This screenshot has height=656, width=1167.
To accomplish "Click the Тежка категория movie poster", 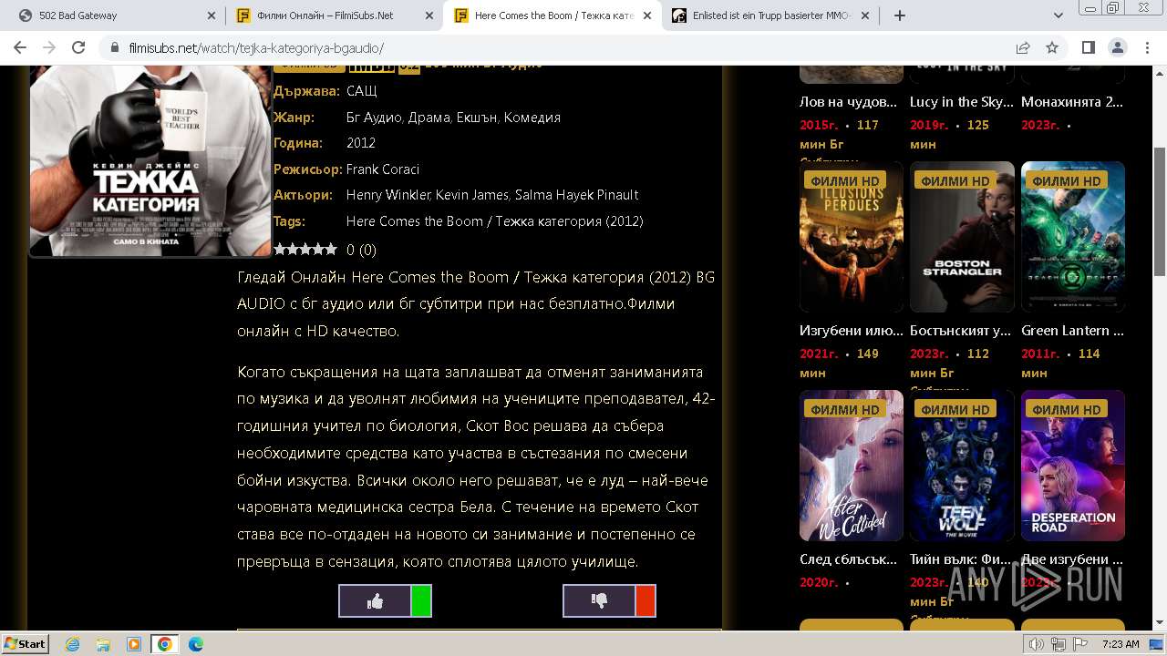I will click(150, 160).
